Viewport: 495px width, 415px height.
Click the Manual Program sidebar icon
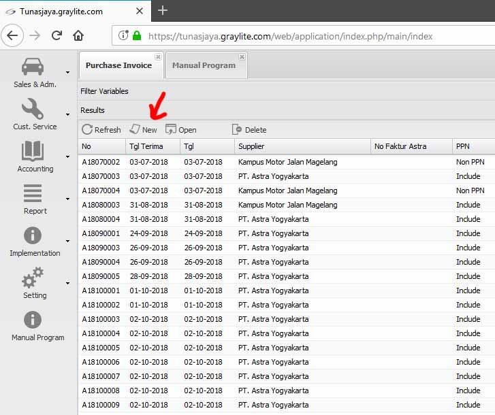(33, 320)
